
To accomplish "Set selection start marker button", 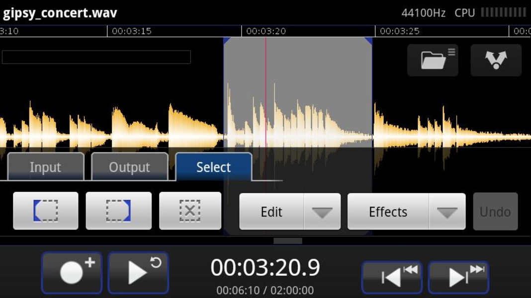I will (x=46, y=211).
